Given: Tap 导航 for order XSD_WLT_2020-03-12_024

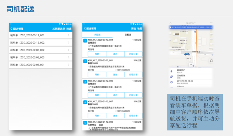Looking at the screenshot, I should (x=97, y=54).
